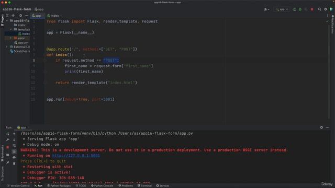Click the fold marker beside 'def index()'
This screenshot has height=188, width=335.
[x=45, y=55]
